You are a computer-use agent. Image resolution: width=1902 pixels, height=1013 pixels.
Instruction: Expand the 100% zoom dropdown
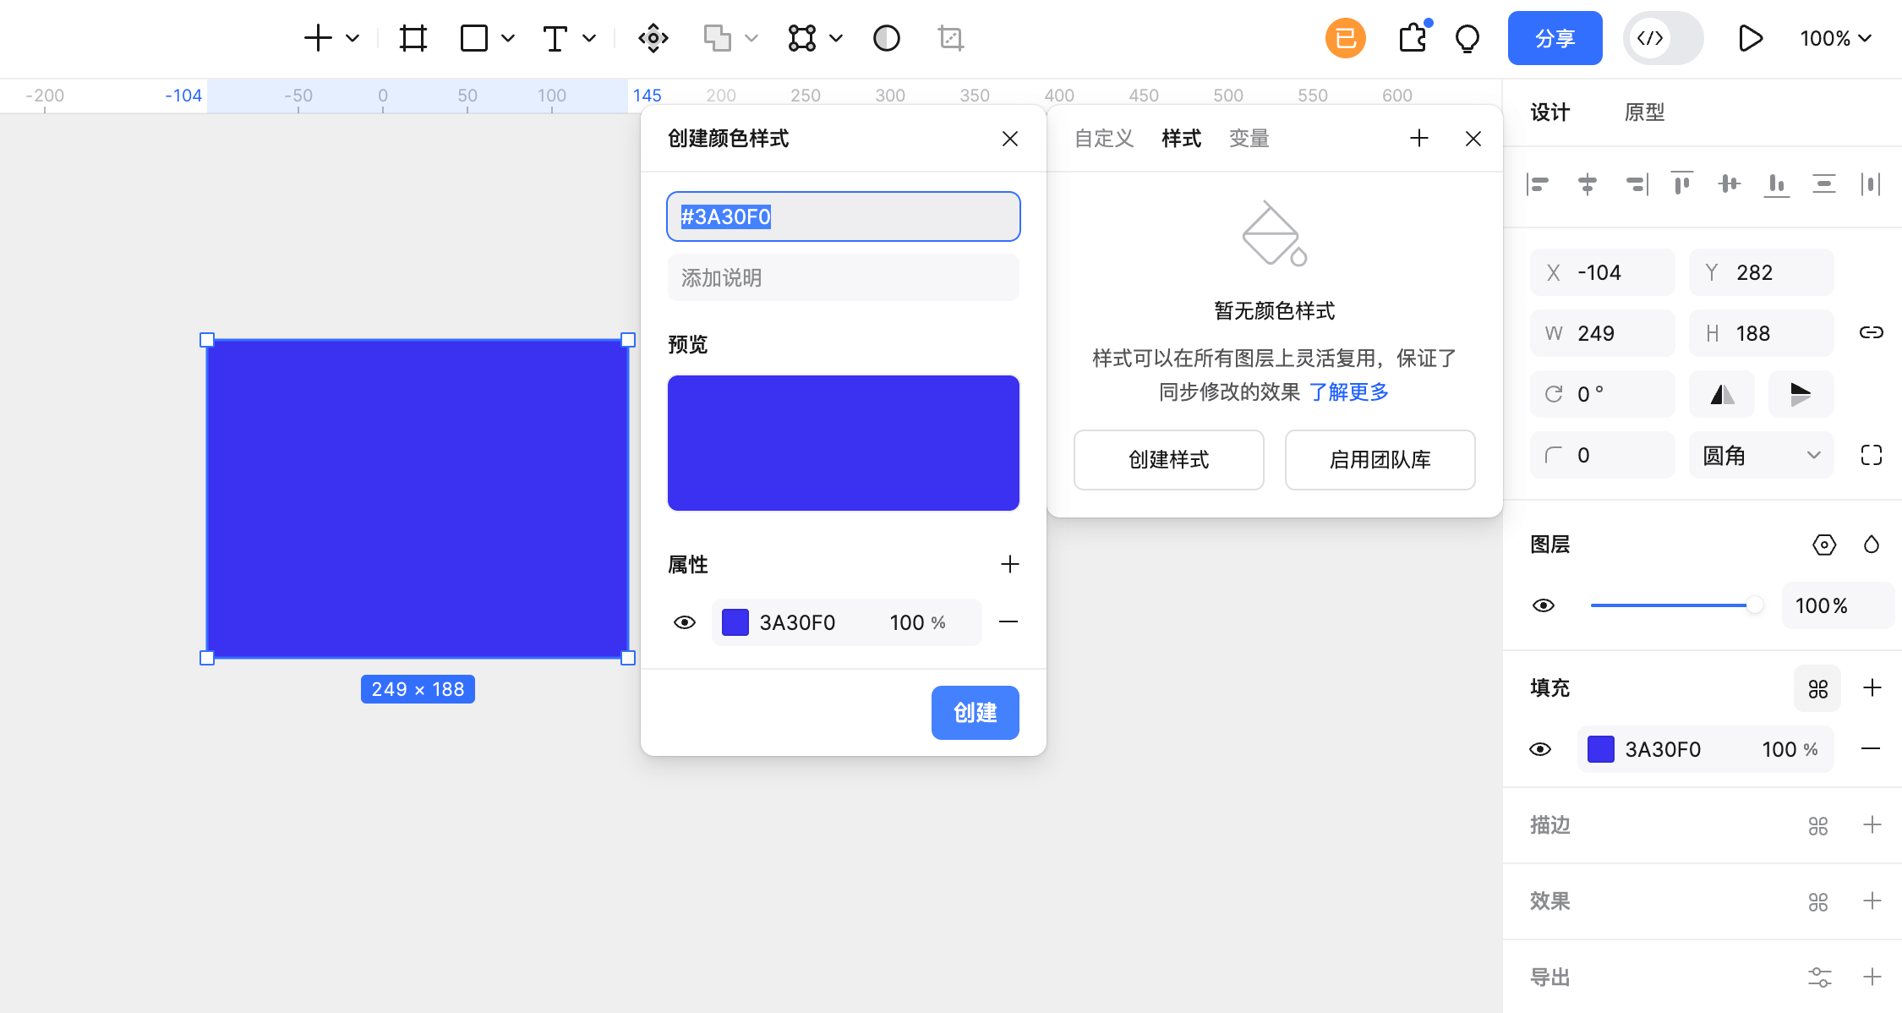tap(1836, 38)
